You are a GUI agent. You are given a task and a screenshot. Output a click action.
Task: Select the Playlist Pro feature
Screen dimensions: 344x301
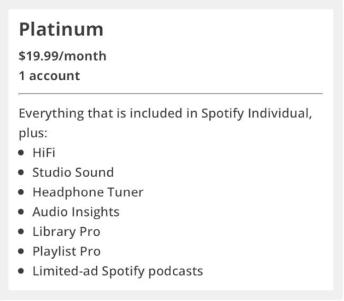coord(67,251)
